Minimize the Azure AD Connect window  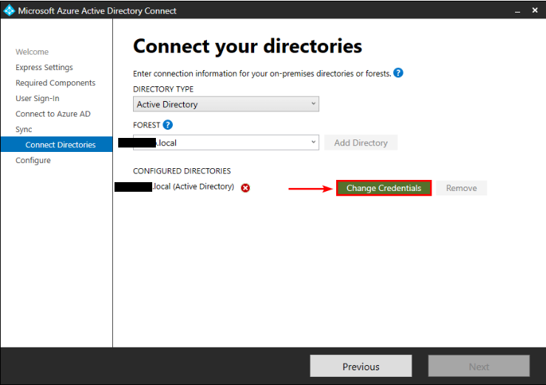[517, 11]
